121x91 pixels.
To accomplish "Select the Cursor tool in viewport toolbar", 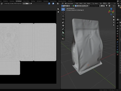I will click(x=63, y=12).
